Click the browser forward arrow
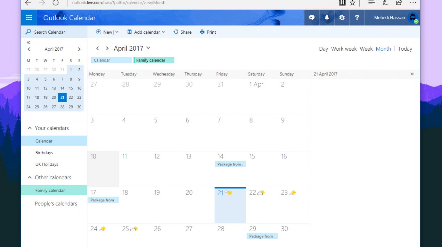Viewport: 442px width, 247px height. click(42, 3)
